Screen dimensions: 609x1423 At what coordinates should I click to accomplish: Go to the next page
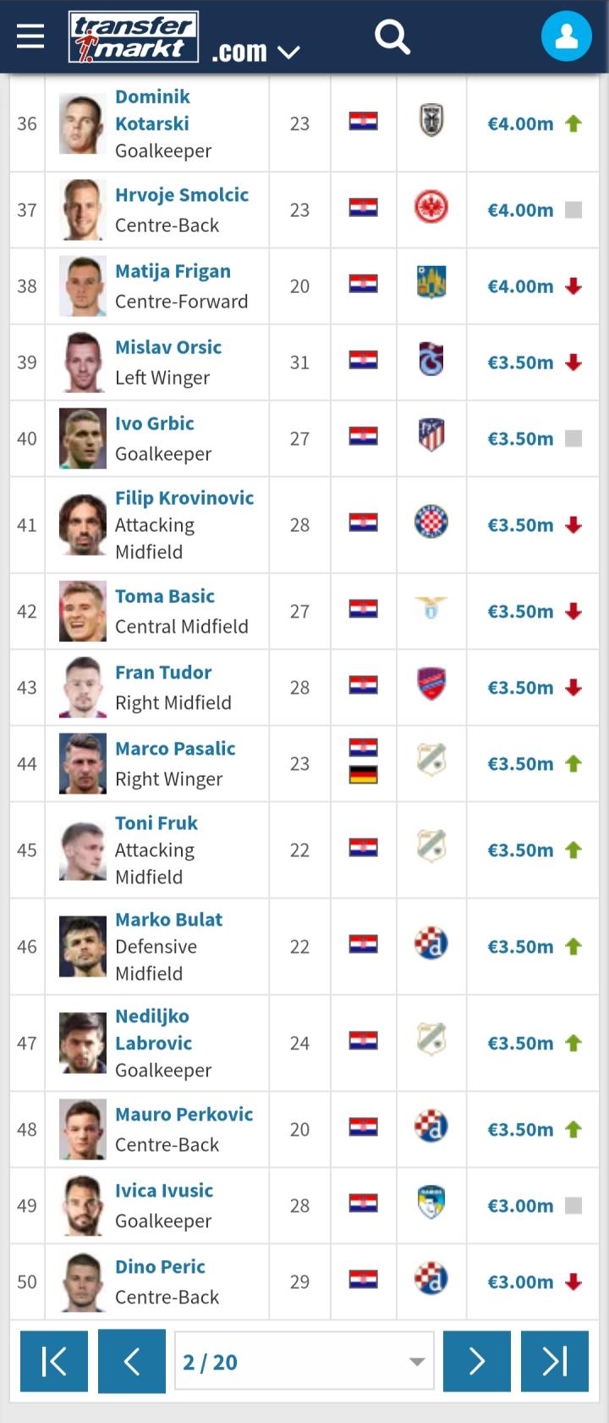[x=477, y=1362]
